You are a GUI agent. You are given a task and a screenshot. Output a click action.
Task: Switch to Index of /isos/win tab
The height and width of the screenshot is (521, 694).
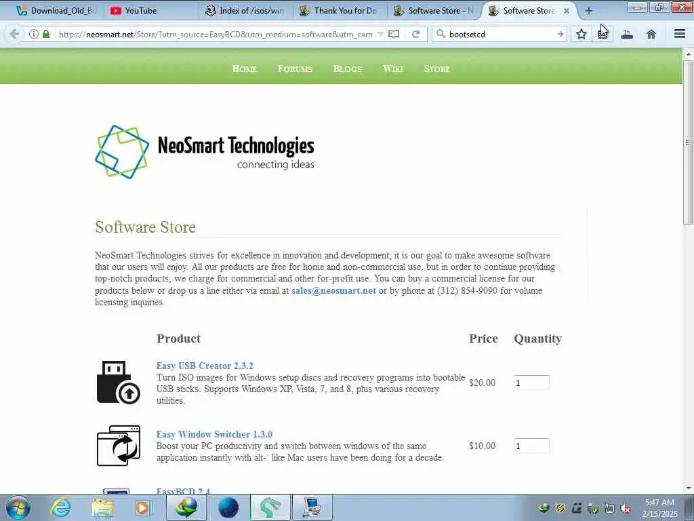245,11
